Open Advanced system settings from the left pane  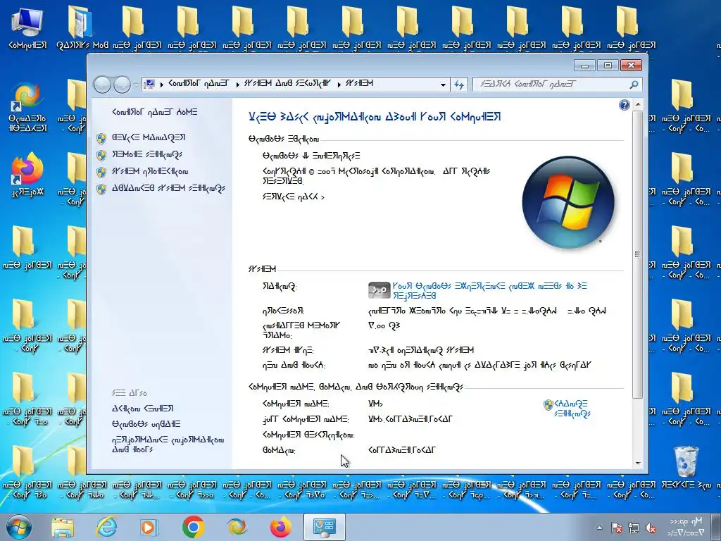point(168,189)
